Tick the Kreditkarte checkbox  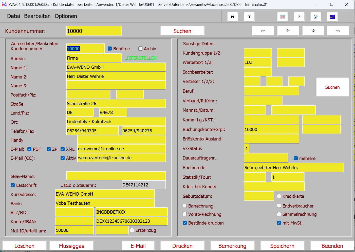[x=279, y=196]
